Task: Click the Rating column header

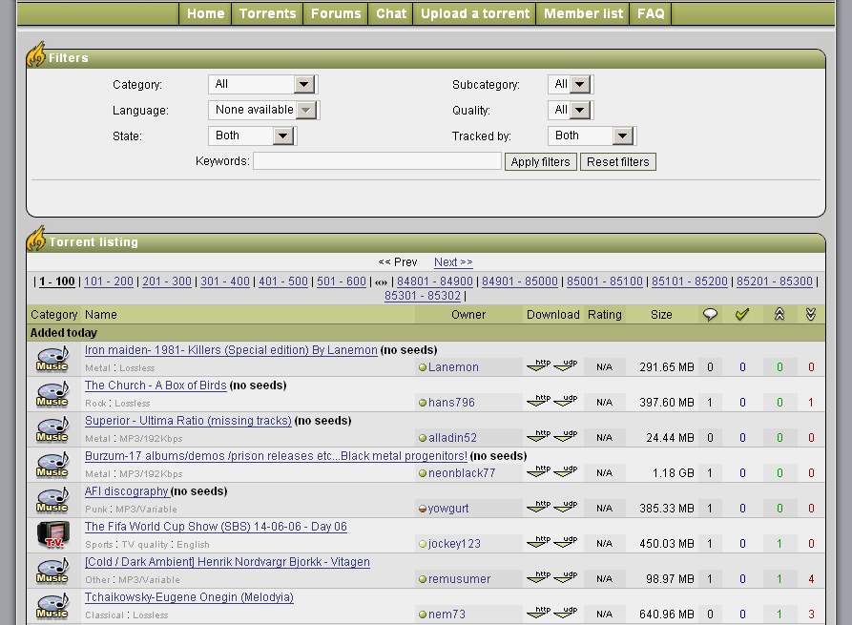Action: click(604, 315)
